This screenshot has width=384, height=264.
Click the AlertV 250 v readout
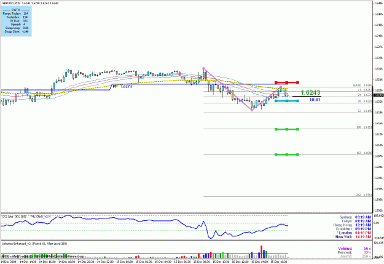(356, 257)
